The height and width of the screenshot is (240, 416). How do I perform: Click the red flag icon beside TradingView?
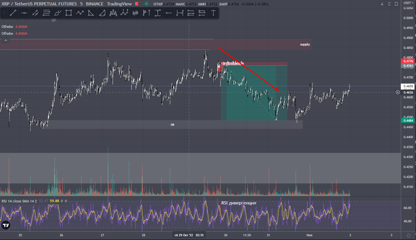tap(137, 4)
